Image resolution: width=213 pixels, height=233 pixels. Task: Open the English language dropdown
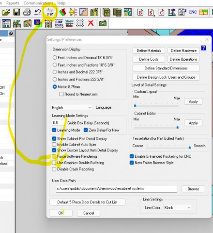[x=72, y=108]
